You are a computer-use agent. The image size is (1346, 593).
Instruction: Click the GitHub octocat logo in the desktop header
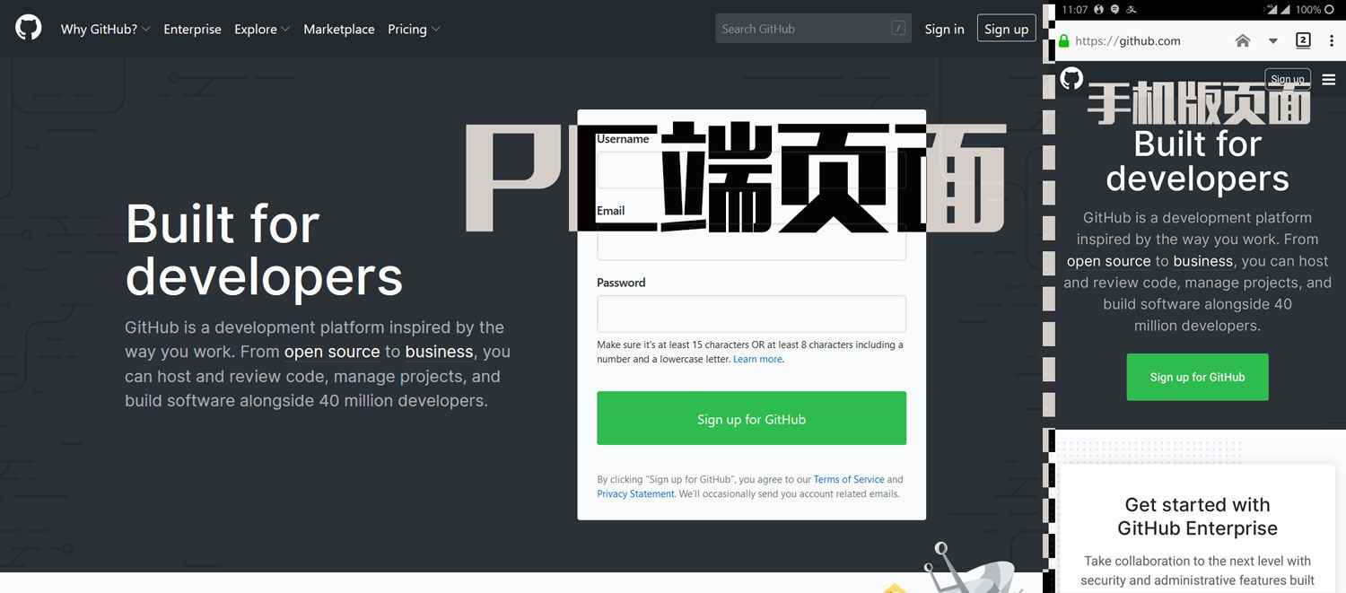(29, 28)
